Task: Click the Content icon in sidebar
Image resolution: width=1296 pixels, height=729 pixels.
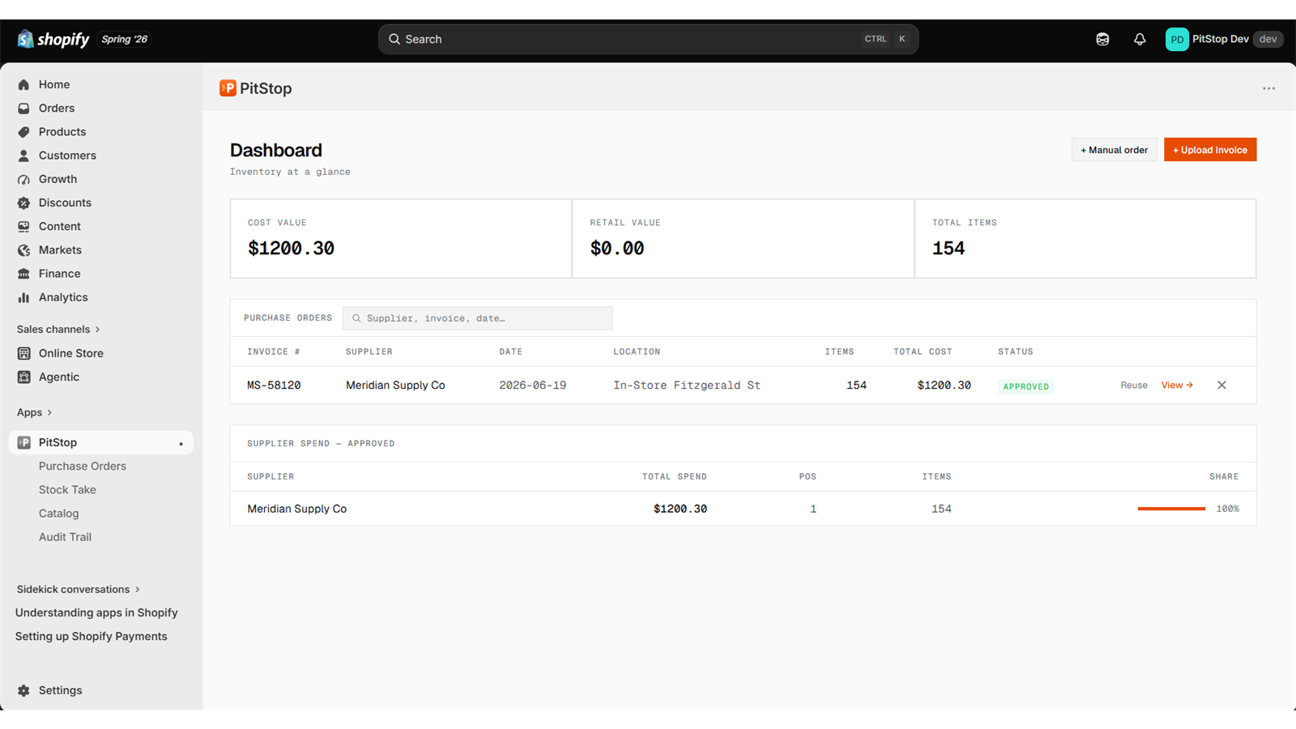Action: pyautogui.click(x=23, y=226)
